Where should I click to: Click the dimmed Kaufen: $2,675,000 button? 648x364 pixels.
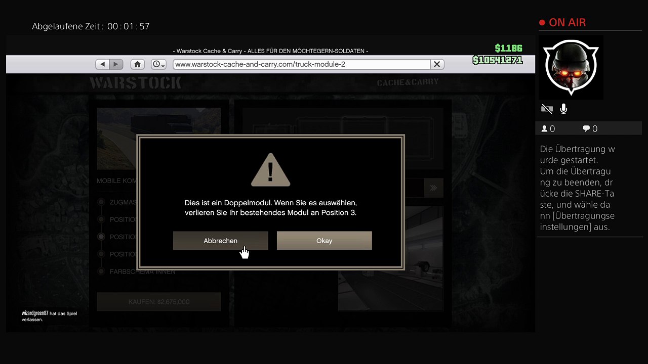(x=159, y=302)
